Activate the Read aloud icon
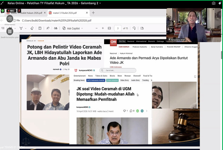This screenshot has height=150, width=223. [x=48, y=28]
